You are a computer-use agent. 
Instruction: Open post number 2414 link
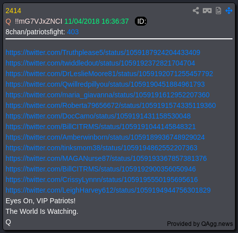pos(13,11)
